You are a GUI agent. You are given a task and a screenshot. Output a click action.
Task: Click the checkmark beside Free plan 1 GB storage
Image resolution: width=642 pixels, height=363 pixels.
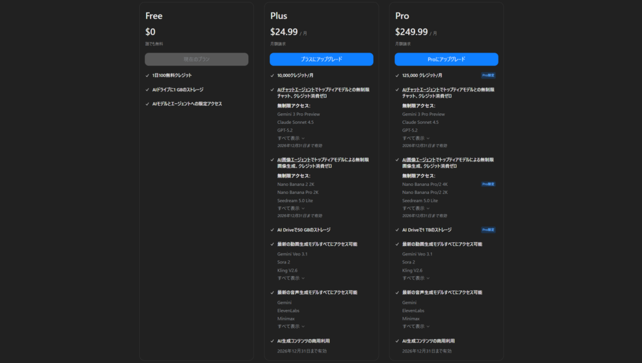pos(147,89)
